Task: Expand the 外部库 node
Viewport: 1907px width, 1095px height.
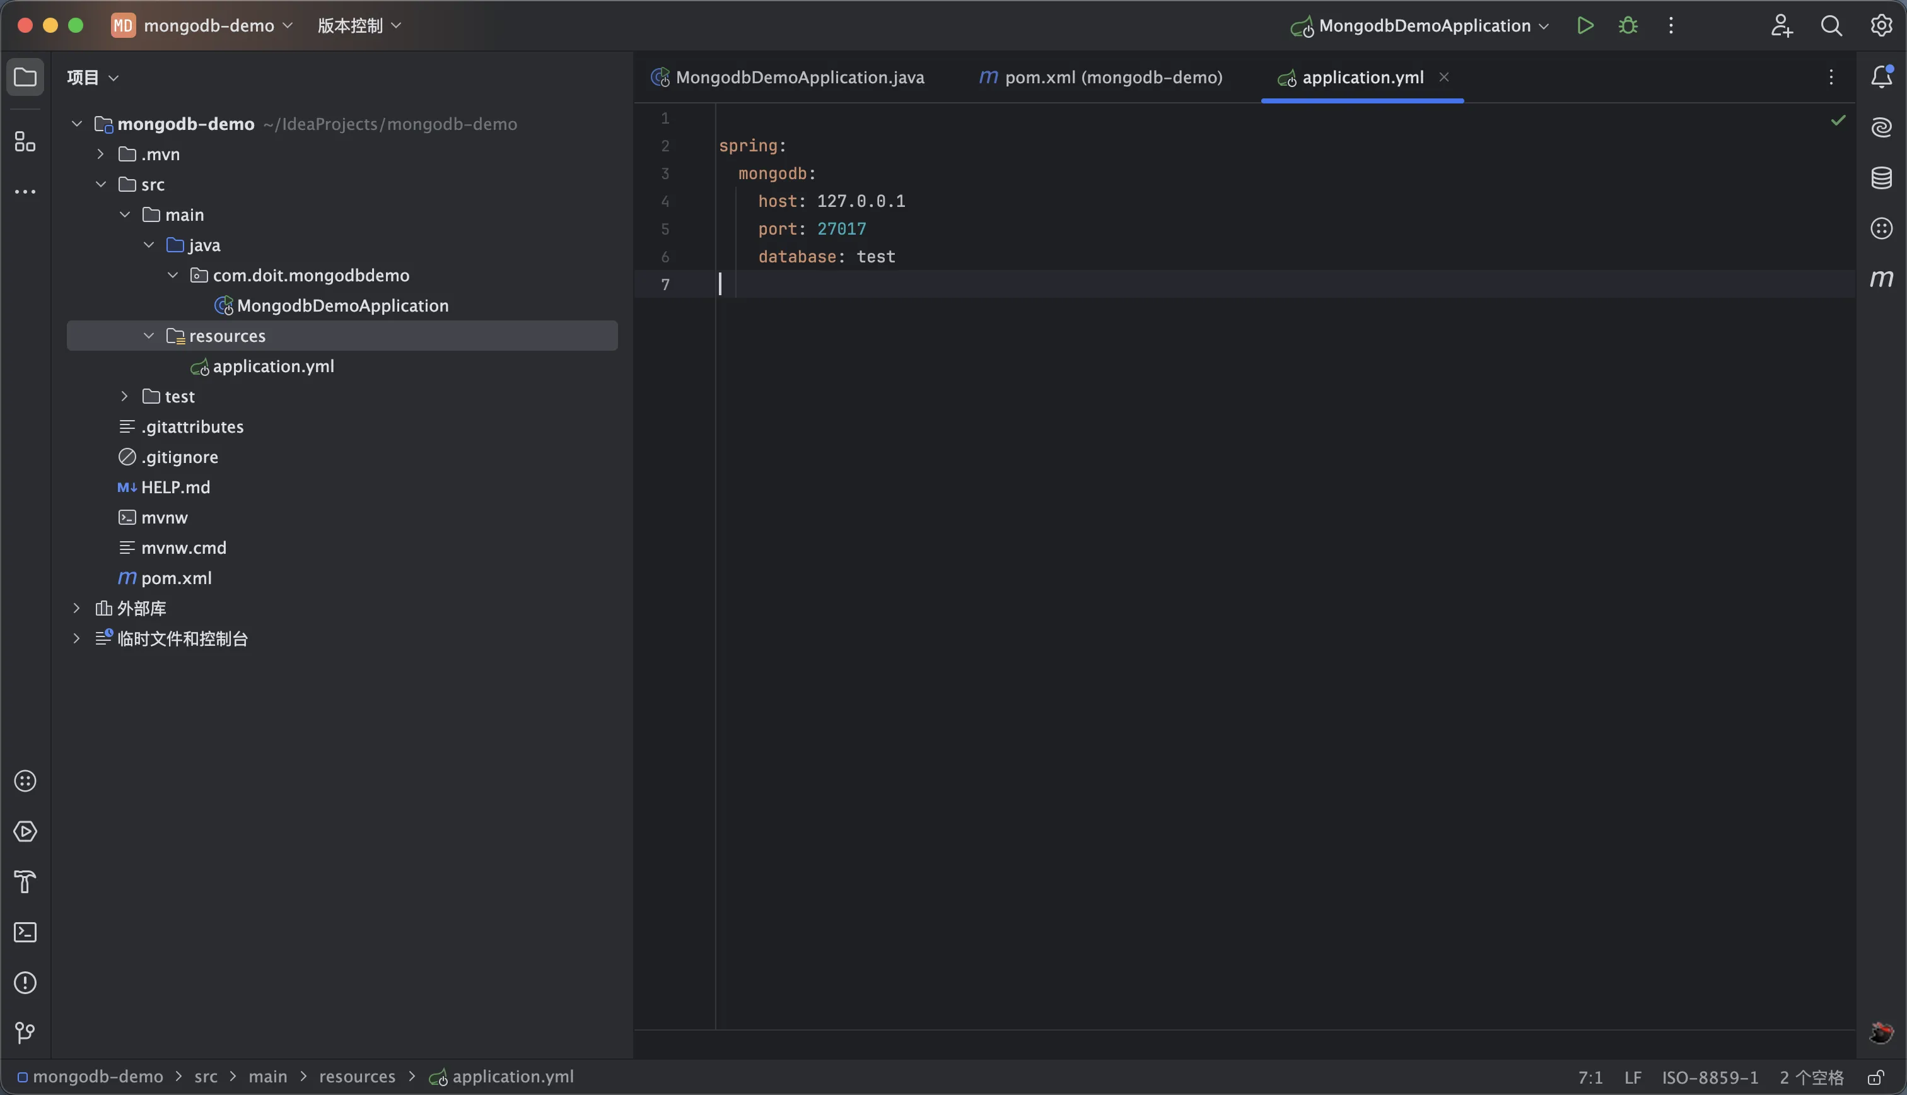Action: coord(77,609)
